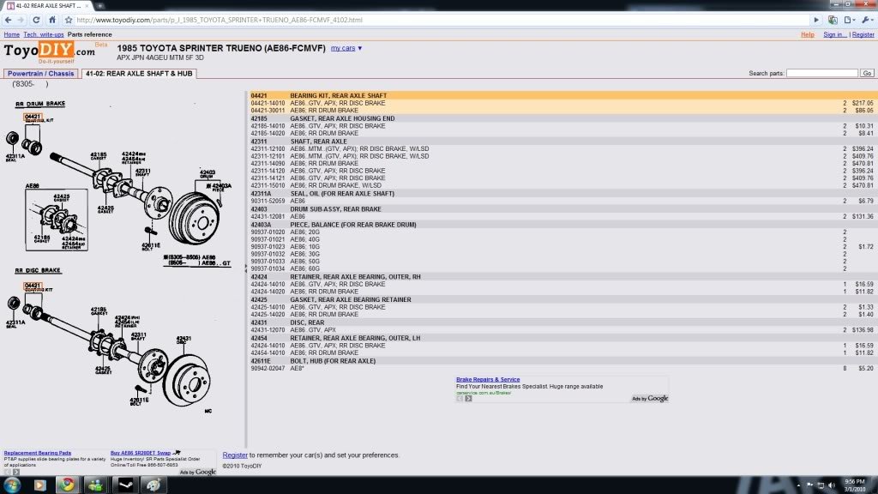Click part number 42311-15010
This screenshot has width=878, height=494.
click(268, 185)
